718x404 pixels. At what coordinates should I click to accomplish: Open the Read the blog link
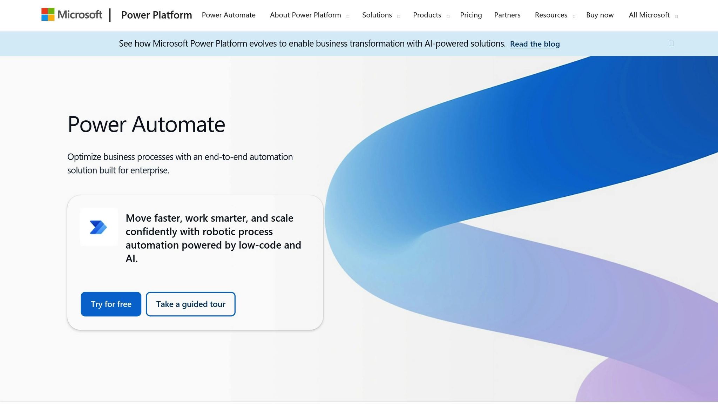(x=535, y=44)
